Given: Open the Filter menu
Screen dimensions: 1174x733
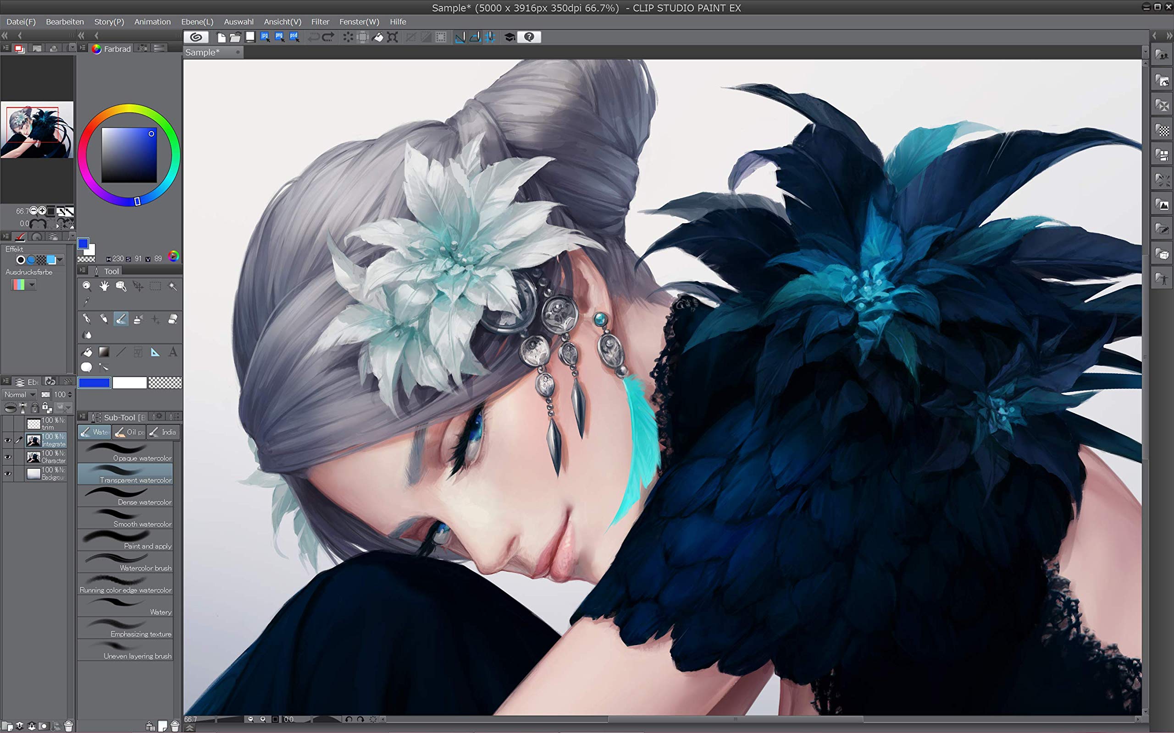Looking at the screenshot, I should (x=320, y=22).
